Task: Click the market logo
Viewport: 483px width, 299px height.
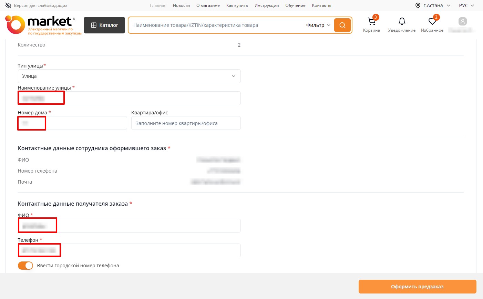Action: coord(43,25)
